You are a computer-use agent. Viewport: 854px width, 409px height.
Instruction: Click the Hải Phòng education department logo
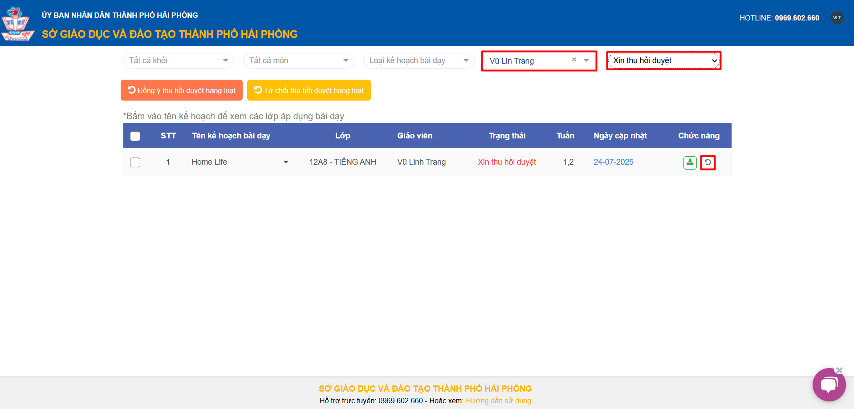click(17, 24)
